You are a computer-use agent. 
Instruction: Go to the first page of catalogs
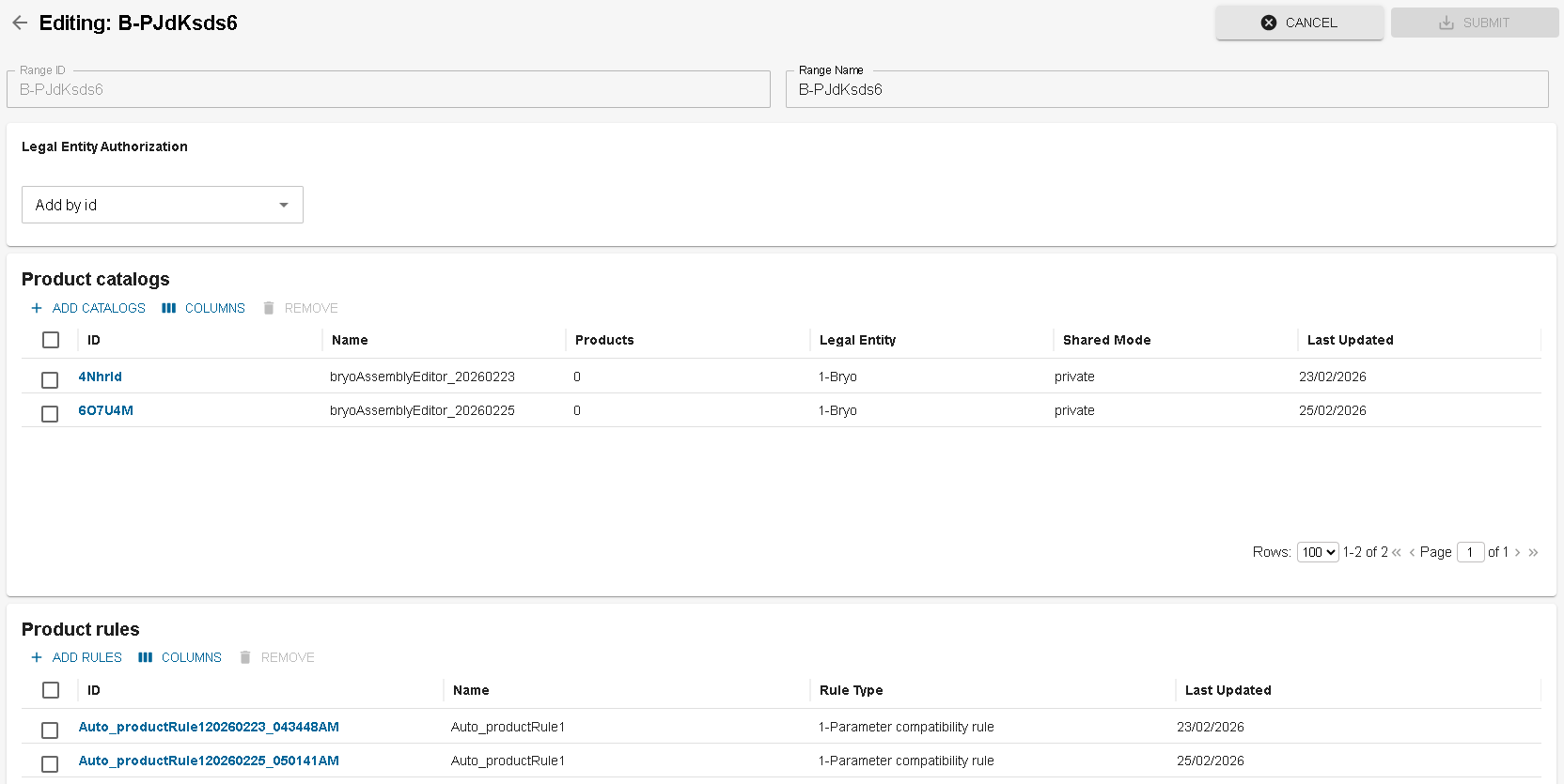coord(1397,552)
